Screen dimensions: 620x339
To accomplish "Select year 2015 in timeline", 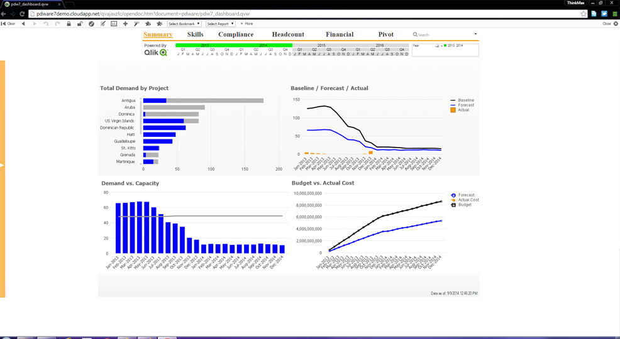I will (x=321, y=45).
